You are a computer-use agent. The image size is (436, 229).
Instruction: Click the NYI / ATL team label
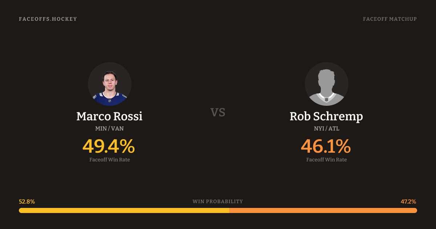(326, 128)
